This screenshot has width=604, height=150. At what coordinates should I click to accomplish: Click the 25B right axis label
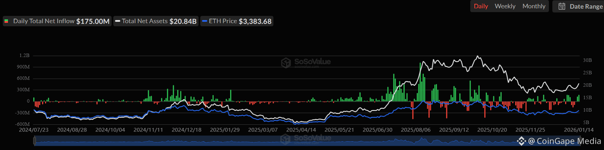[587, 73]
